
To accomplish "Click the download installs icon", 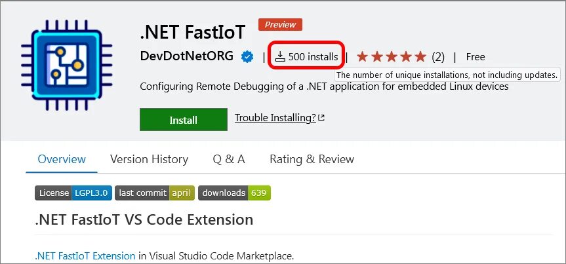I will click(280, 56).
